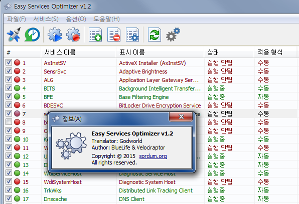299x204 pixels.
Task: Sort by the 서비스 이름 column header
Action: click(x=78, y=52)
